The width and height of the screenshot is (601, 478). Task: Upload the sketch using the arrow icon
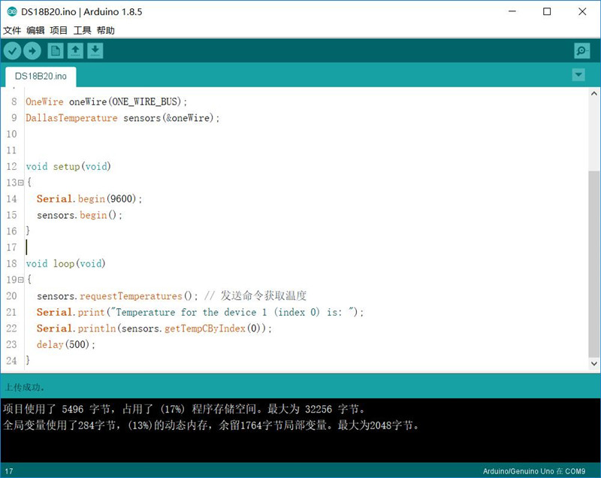click(33, 50)
